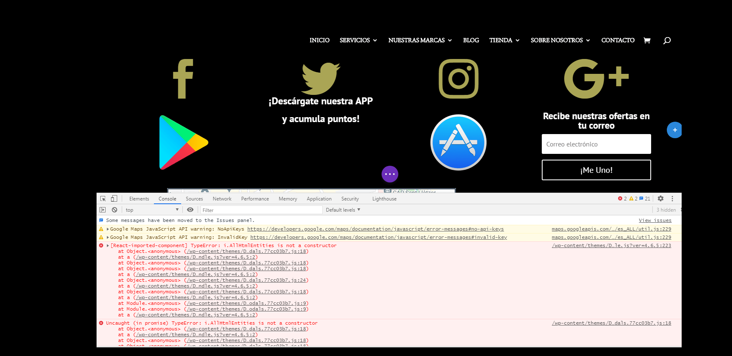The height and width of the screenshot is (356, 732).
Task: Open the BLOG page
Action: 471,40
